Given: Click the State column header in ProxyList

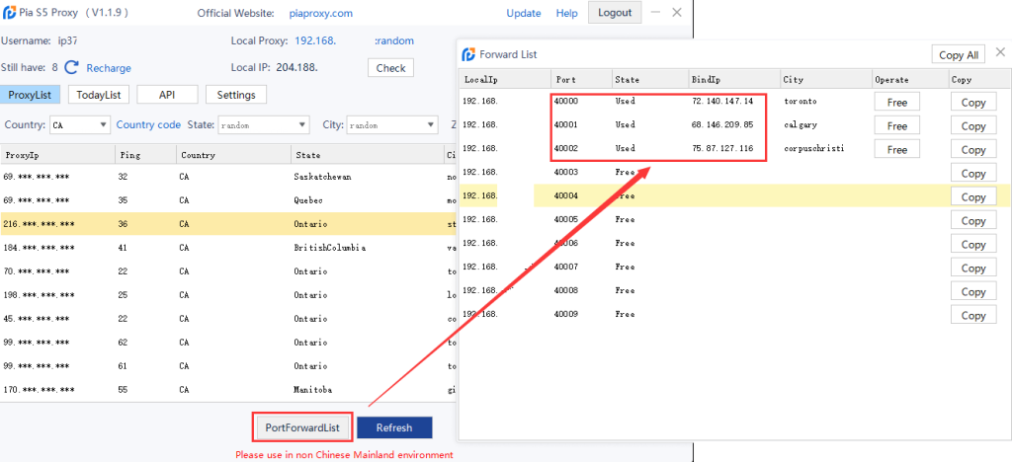Looking at the screenshot, I should [x=368, y=155].
